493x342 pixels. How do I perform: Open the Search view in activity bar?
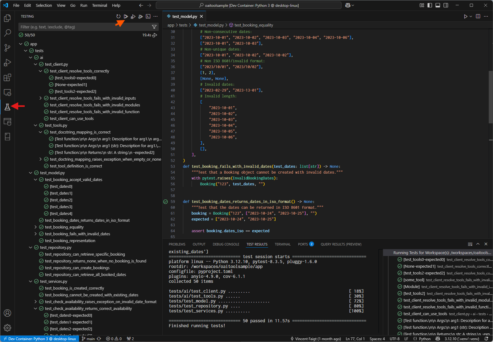pos(7,33)
